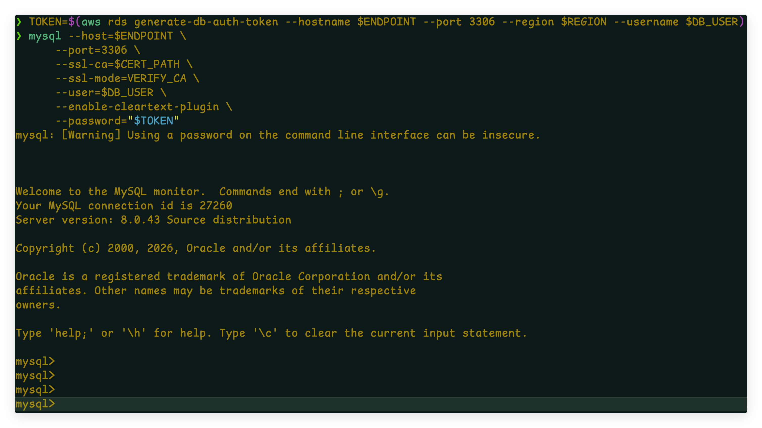Click the [Warning] label in mysql output
This screenshot has width=762, height=428.
pyautogui.click(x=91, y=135)
